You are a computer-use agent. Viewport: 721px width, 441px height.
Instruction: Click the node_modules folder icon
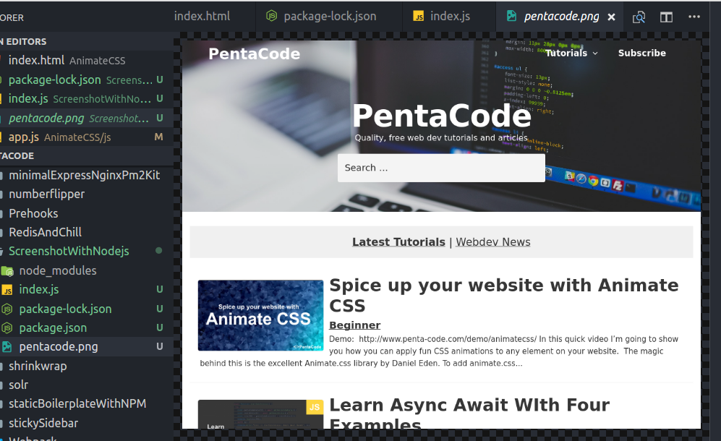coord(7,271)
